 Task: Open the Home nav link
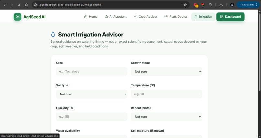pos(91,17)
